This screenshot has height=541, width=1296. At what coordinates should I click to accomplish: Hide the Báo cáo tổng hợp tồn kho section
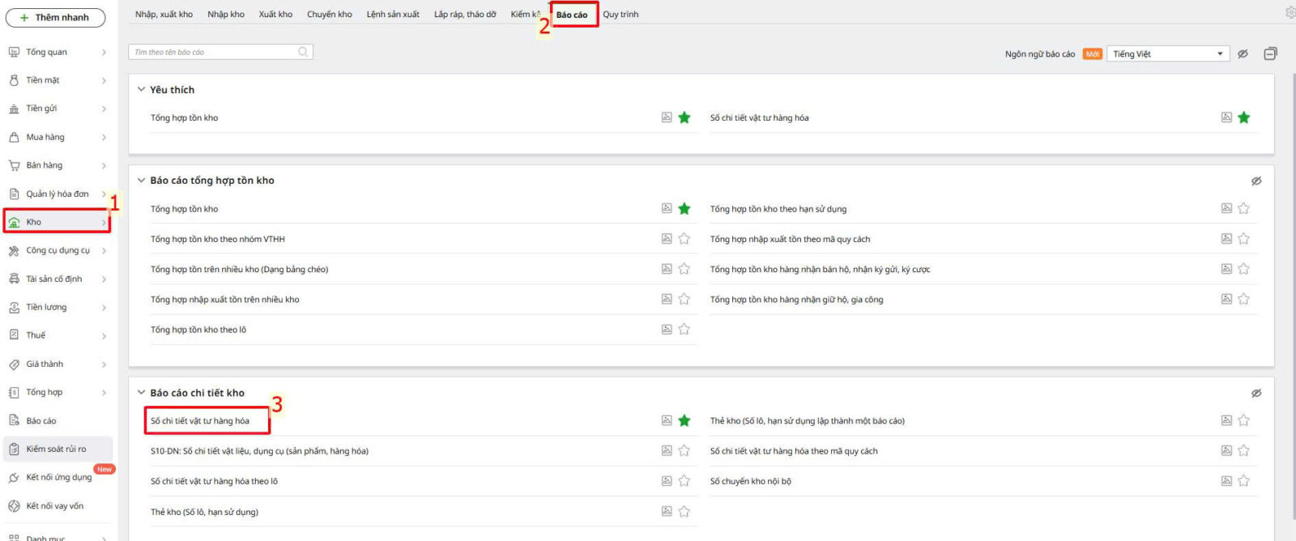click(1256, 181)
